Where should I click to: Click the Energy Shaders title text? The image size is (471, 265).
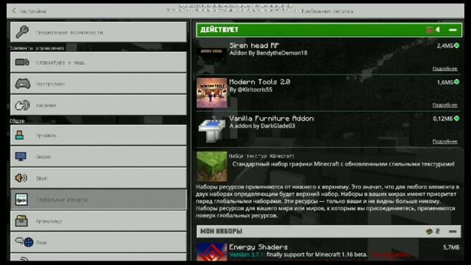tap(258, 247)
